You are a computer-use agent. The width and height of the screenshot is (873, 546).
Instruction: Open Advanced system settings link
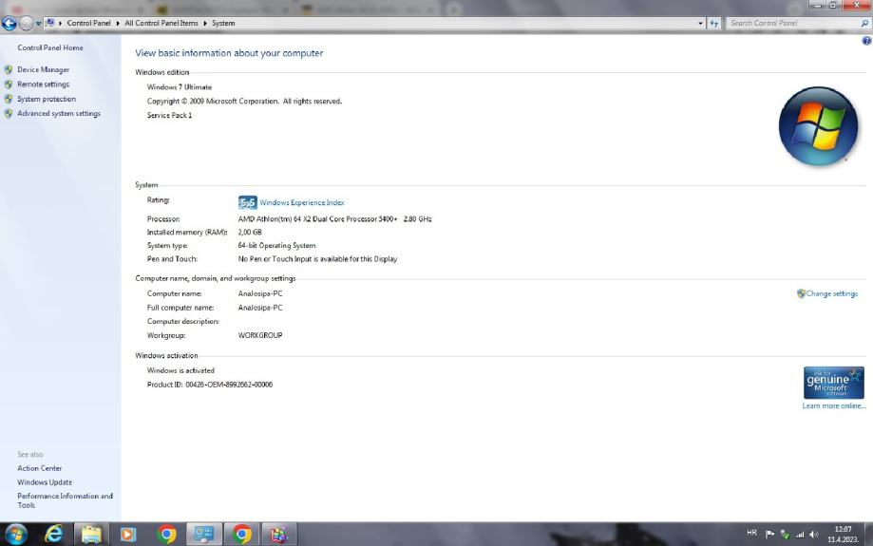(x=59, y=114)
